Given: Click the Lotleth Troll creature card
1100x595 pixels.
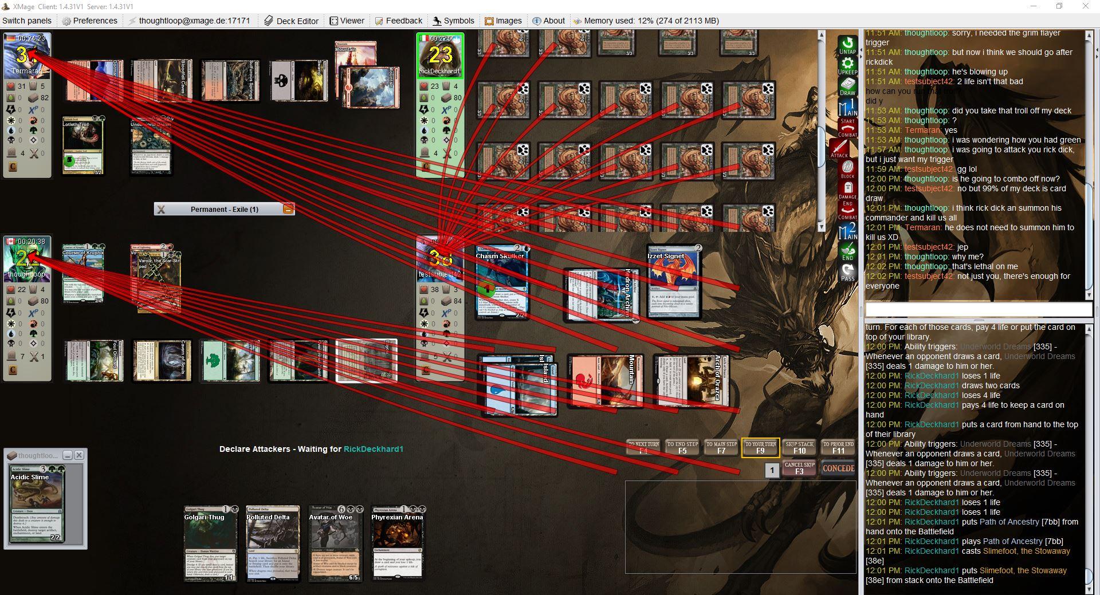Looking at the screenshot, I should (83, 146).
